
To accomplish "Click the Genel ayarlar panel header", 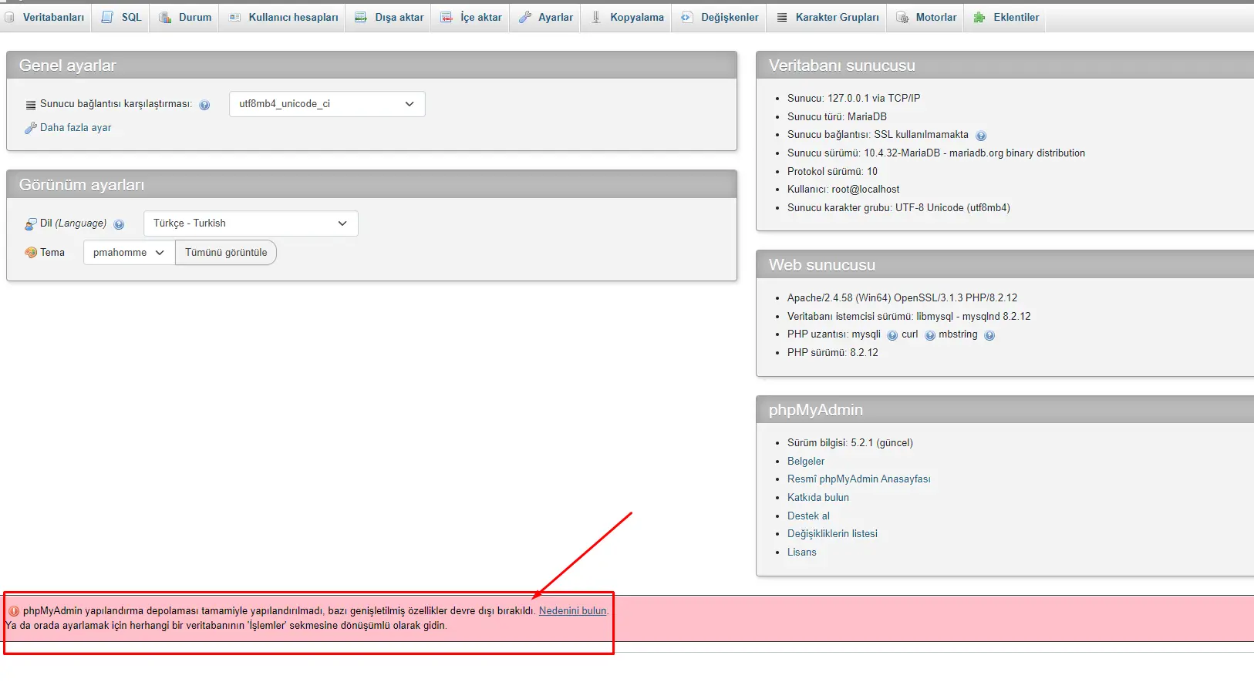I will pos(372,66).
